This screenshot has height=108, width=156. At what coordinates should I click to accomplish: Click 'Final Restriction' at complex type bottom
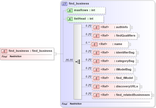72,104
